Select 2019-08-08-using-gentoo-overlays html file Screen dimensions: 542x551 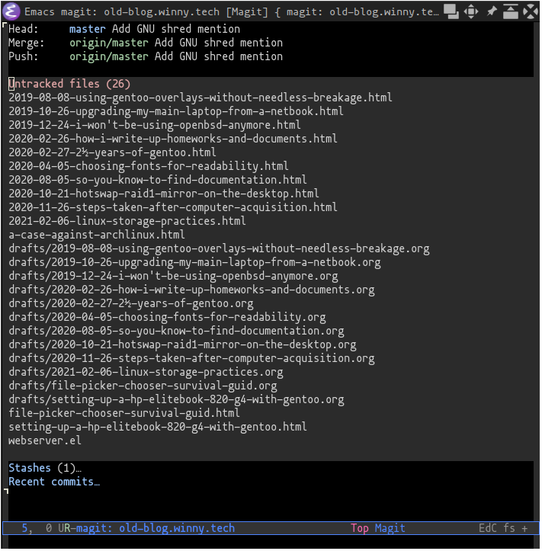[x=200, y=98]
